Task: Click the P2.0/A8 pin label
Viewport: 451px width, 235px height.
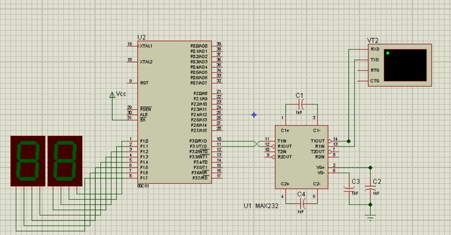Action: click(x=200, y=94)
